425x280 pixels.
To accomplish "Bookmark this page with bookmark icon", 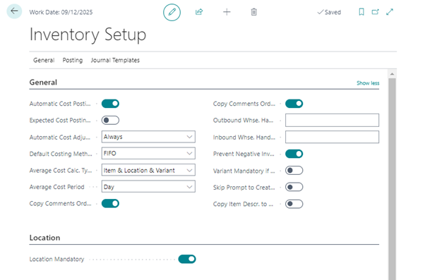I will 361,12.
